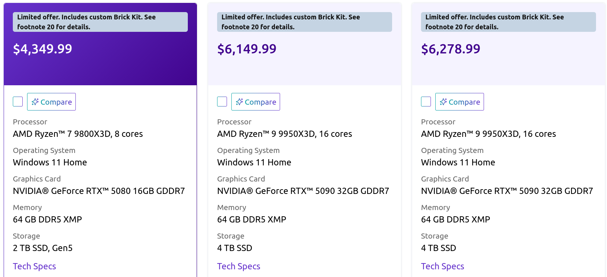Click the $4,349.99 price
Screen dimensions: 607x277
pos(42,49)
